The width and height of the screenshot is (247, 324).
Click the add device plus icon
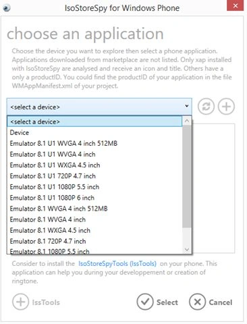tap(226, 107)
